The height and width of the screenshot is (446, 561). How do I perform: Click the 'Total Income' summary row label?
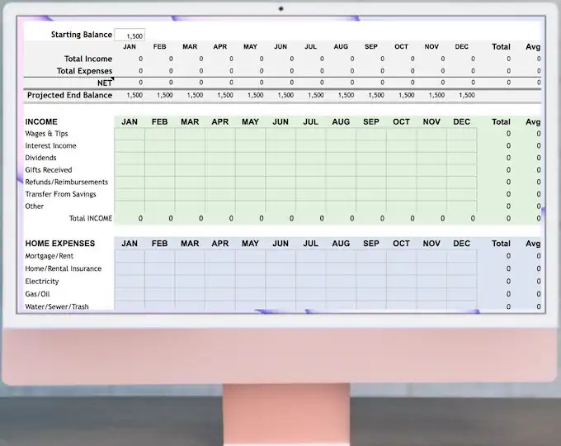point(88,59)
